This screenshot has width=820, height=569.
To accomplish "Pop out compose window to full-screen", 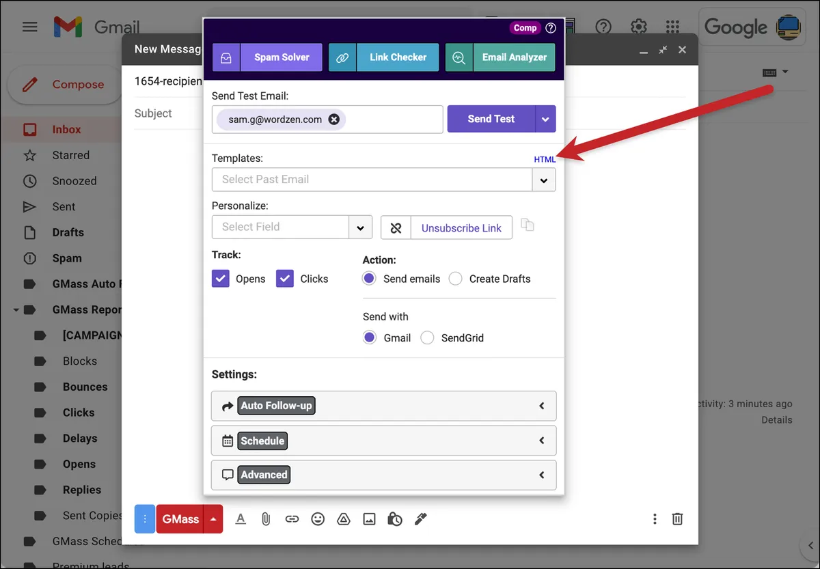I will (663, 50).
